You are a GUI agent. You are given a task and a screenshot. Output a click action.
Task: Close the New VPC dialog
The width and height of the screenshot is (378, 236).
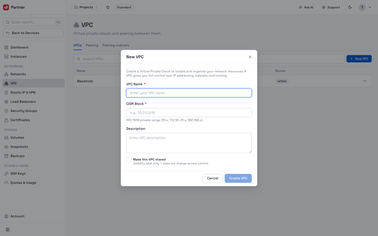point(250,57)
